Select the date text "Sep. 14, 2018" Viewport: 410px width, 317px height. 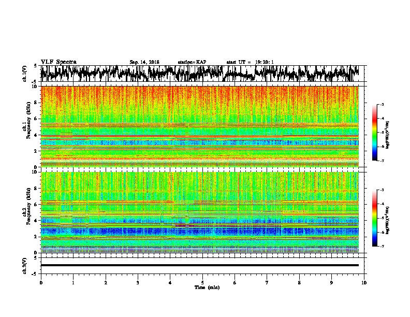pyautogui.click(x=144, y=62)
